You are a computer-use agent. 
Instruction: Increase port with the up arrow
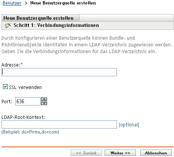[x=44, y=99]
